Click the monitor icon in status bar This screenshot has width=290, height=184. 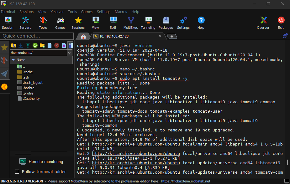(287, 181)
